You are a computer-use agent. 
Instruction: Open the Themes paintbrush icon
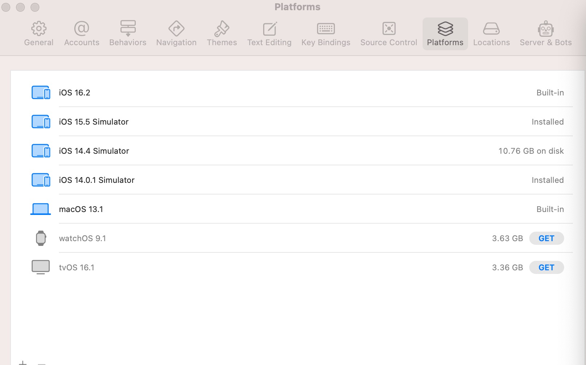click(222, 28)
